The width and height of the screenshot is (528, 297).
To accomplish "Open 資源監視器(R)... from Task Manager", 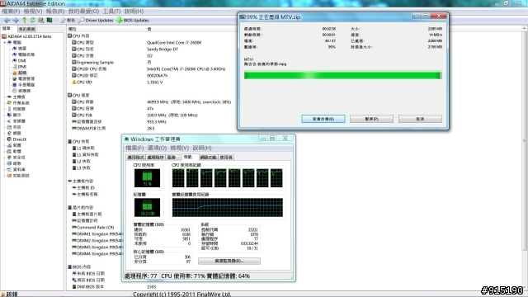I will (x=229, y=261).
